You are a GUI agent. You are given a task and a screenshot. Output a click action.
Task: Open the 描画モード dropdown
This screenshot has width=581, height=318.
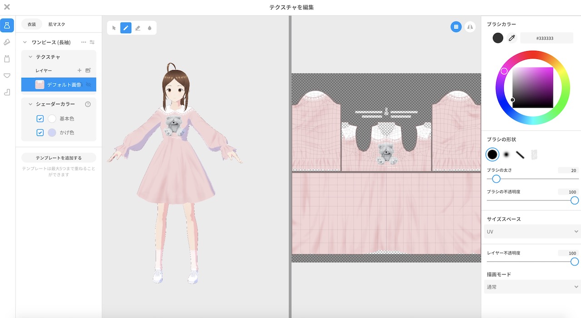click(532, 287)
